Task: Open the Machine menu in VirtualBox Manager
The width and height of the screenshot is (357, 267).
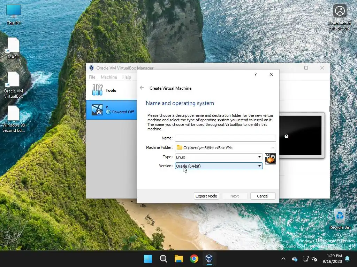Action: (109, 77)
